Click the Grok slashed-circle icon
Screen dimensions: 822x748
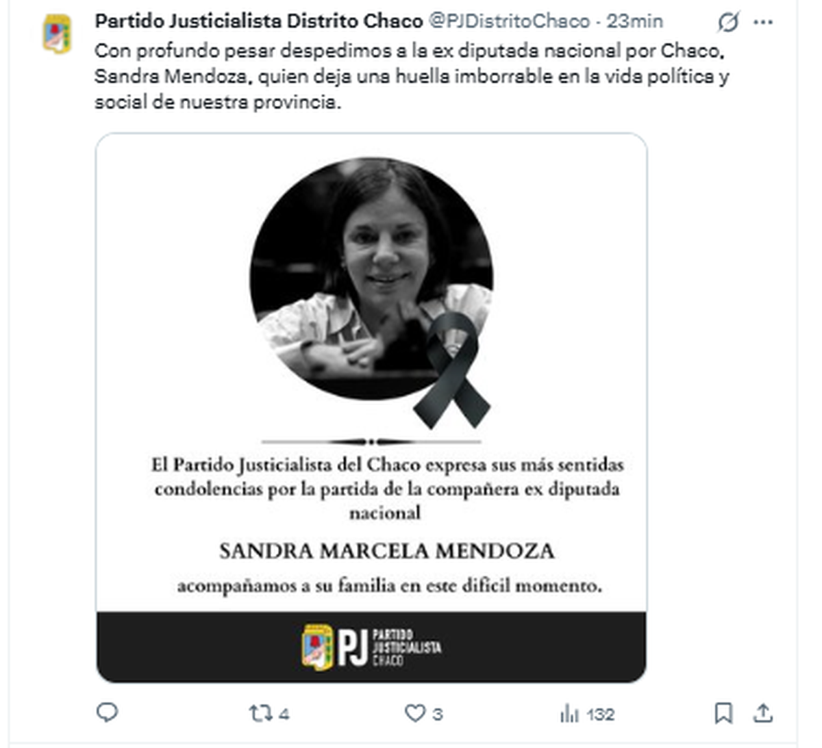coord(728,22)
